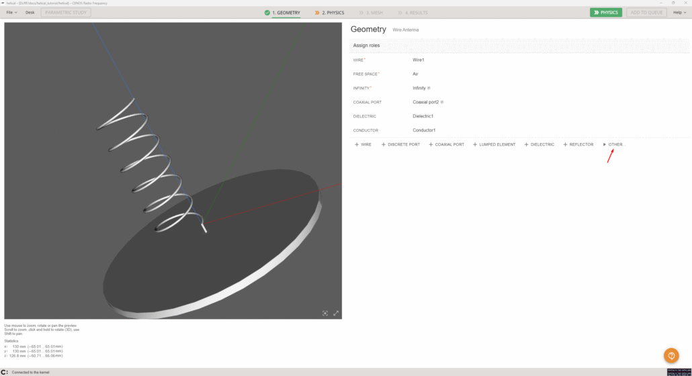Open the Help dropdown menu

681,13
